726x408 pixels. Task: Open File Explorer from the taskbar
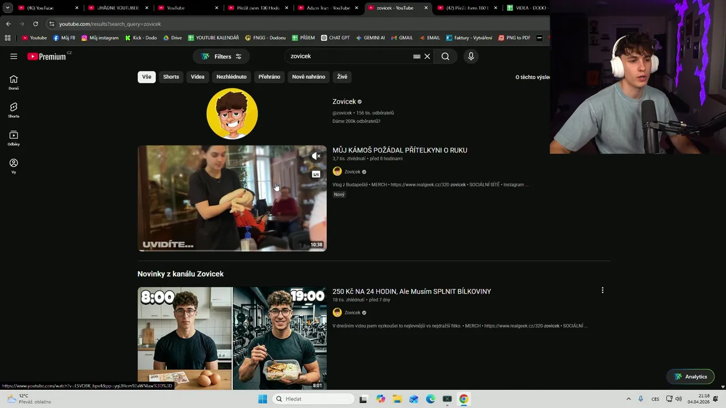(397, 399)
